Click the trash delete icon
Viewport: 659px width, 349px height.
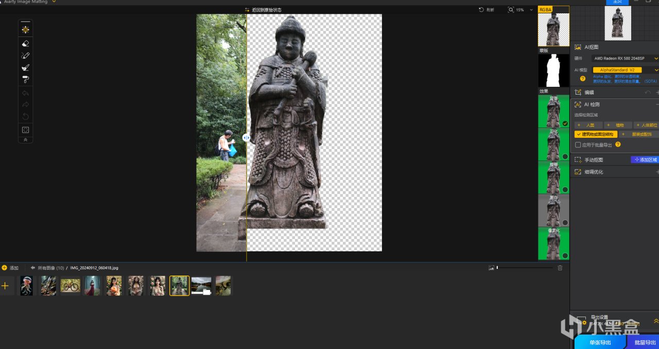point(560,268)
